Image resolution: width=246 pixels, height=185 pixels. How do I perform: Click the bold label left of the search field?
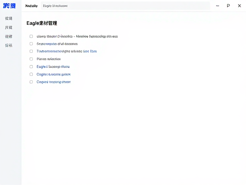tap(32, 6)
